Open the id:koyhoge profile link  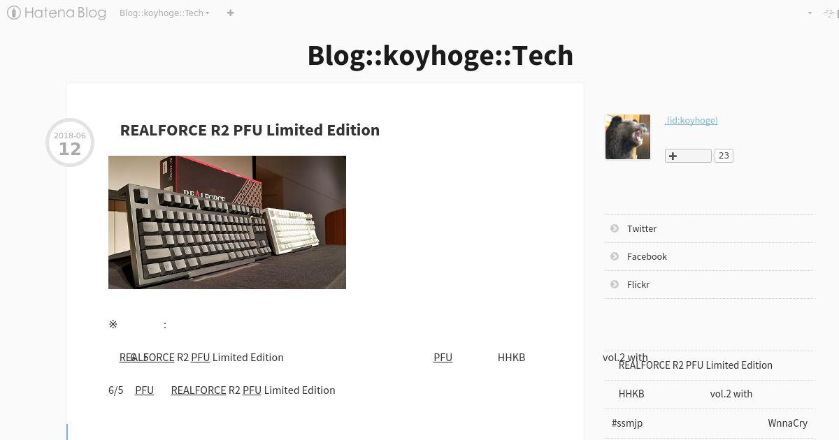point(691,120)
